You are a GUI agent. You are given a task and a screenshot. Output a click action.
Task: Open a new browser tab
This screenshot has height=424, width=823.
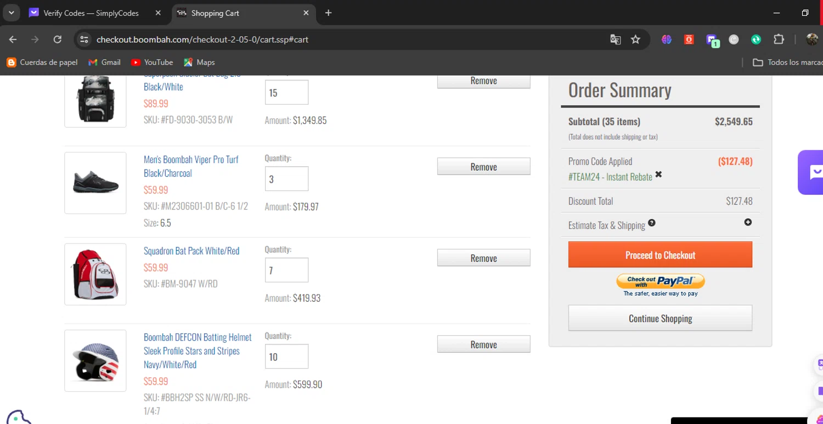(x=328, y=13)
